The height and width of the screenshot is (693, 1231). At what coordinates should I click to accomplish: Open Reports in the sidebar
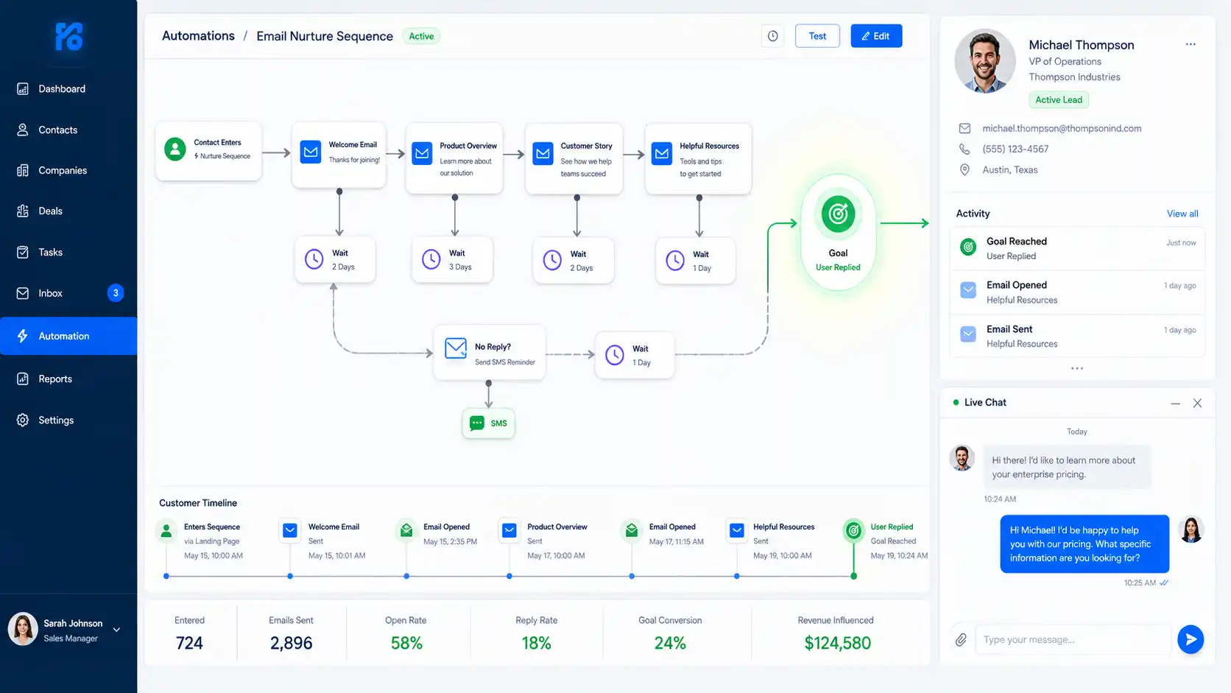coord(68,379)
